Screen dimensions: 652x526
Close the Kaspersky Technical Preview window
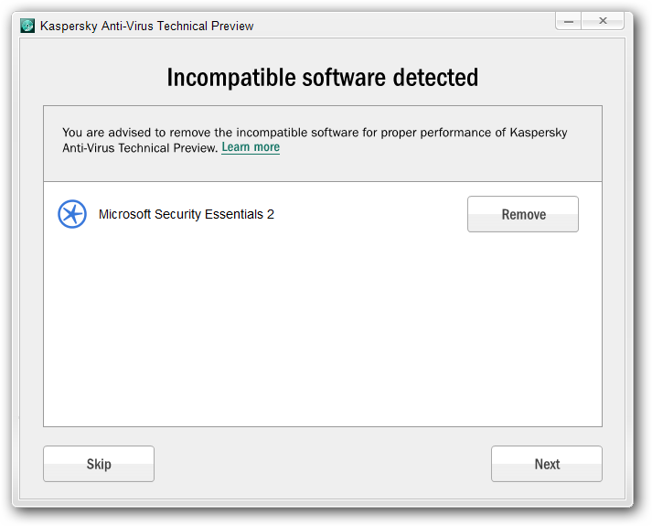(x=603, y=21)
